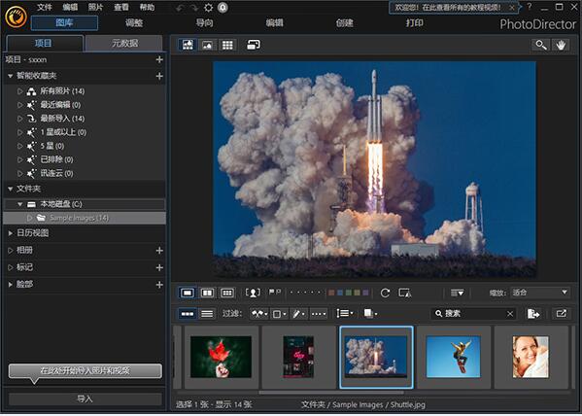
Task: Open preferences with the gear icon
Action: pos(209,8)
